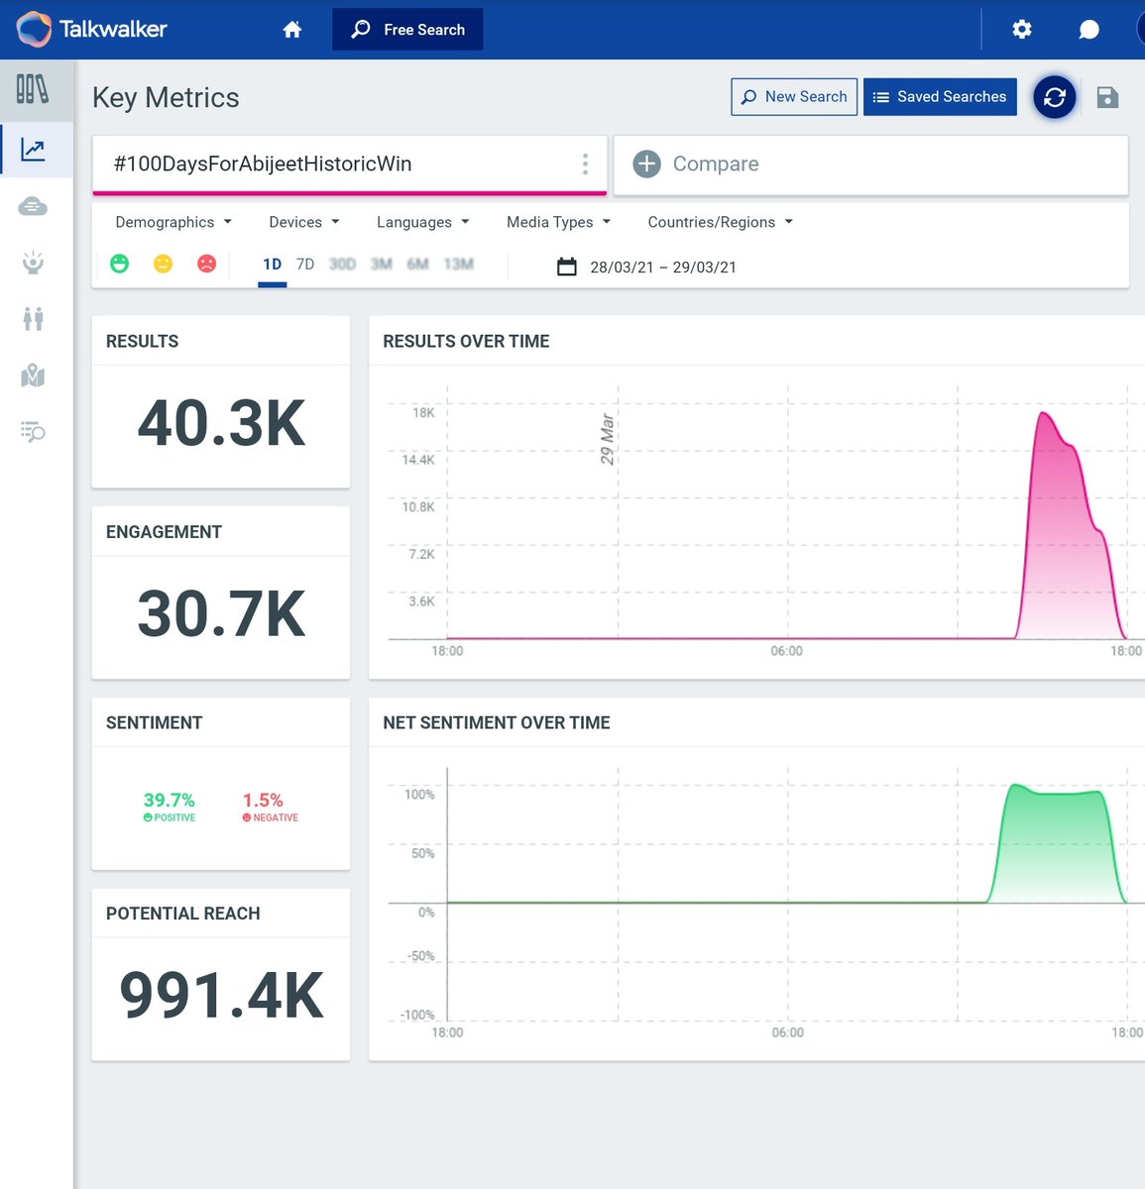Toggle neutral sentiment yellow face filter
1145x1189 pixels.
click(164, 264)
